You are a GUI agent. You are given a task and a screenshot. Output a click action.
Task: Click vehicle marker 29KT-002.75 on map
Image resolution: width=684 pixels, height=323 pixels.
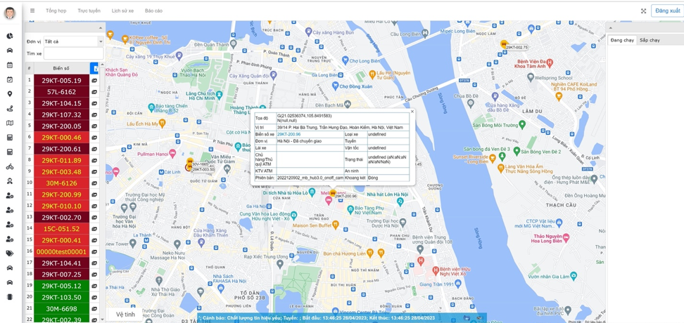coord(504,44)
